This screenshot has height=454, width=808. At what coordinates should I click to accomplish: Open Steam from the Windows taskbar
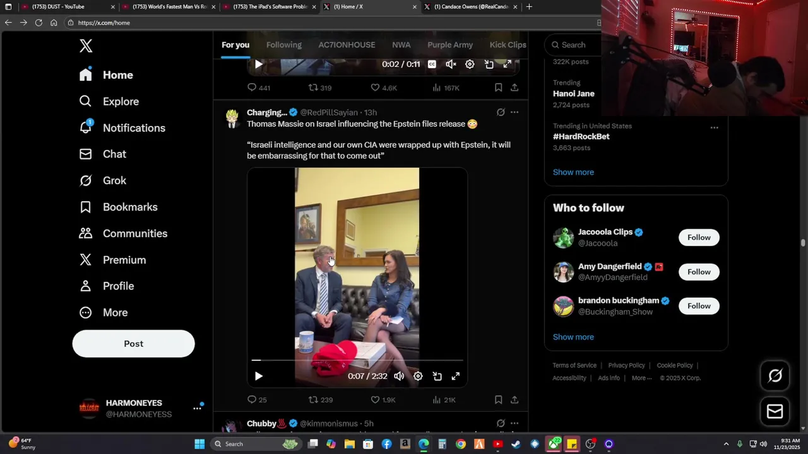(x=516, y=444)
